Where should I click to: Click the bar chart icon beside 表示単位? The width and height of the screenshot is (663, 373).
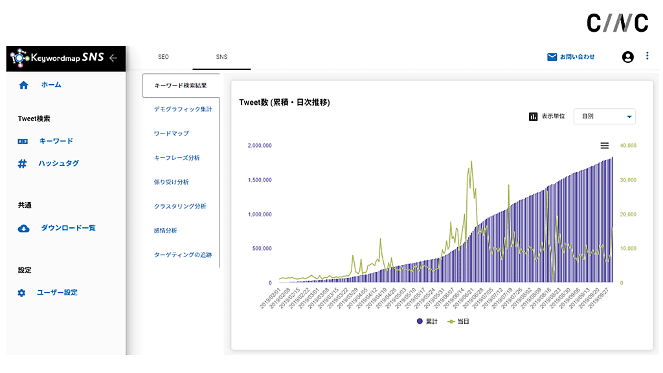point(532,117)
